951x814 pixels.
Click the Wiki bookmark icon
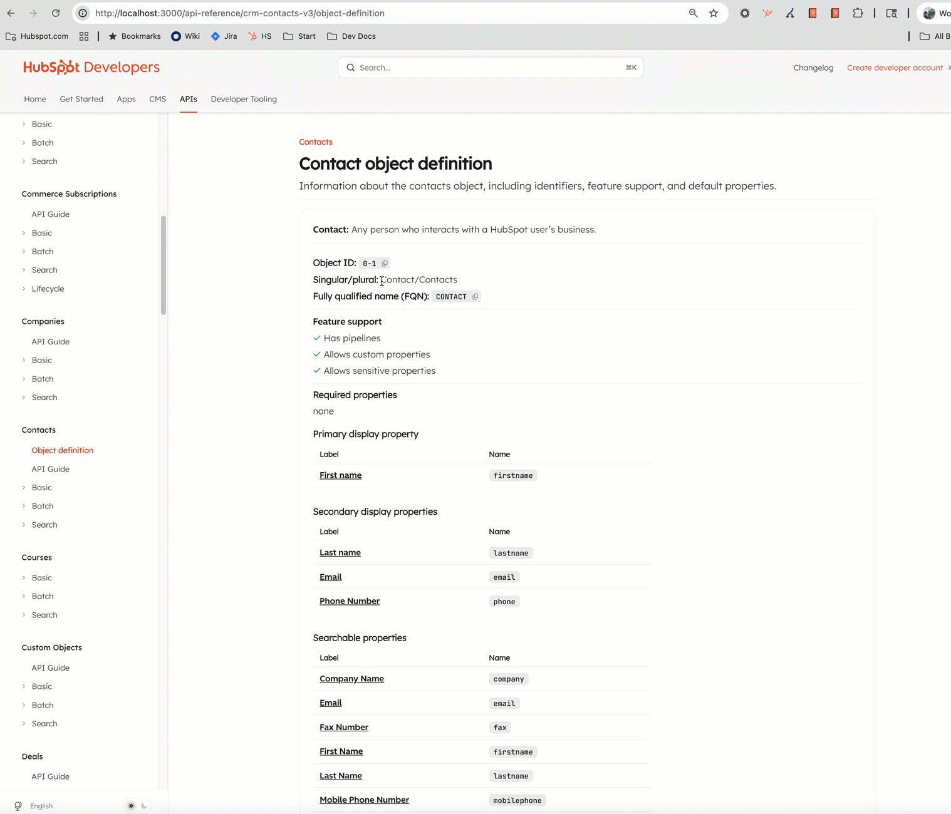coord(176,36)
